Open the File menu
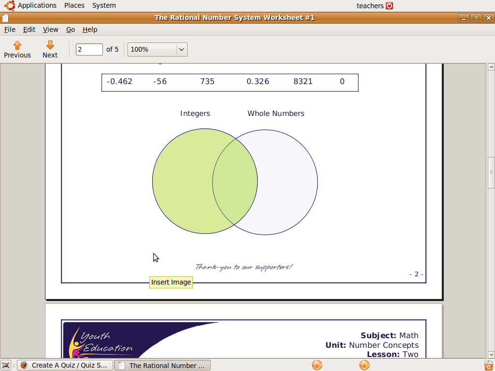Screen dimensions: 495x371 coord(10,29)
